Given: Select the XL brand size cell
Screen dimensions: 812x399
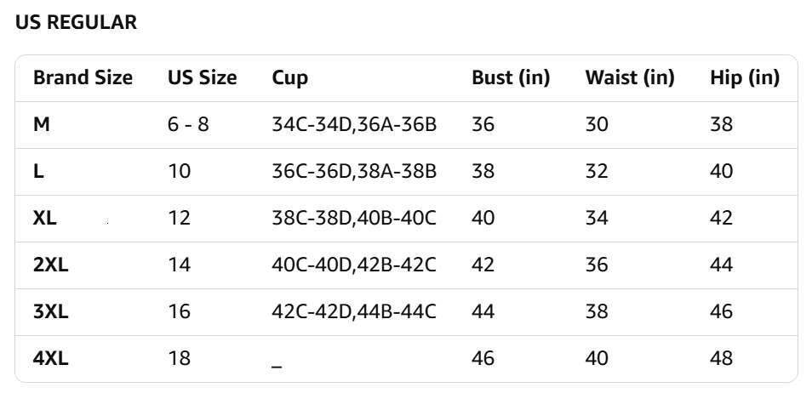Looking at the screenshot, I should click(x=45, y=219).
